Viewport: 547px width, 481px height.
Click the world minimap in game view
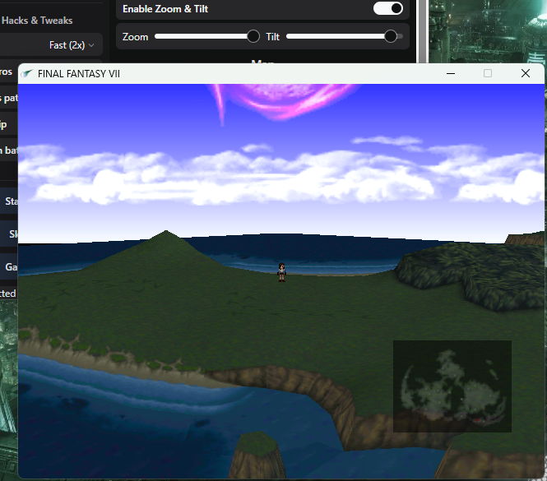click(452, 386)
